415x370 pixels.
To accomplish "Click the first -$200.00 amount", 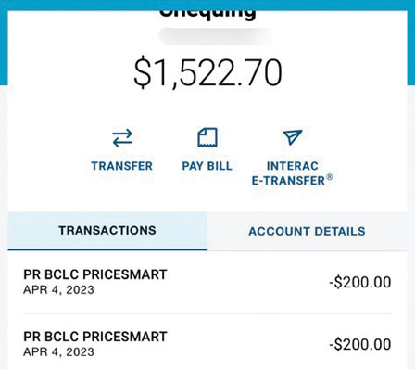I will (x=360, y=282).
